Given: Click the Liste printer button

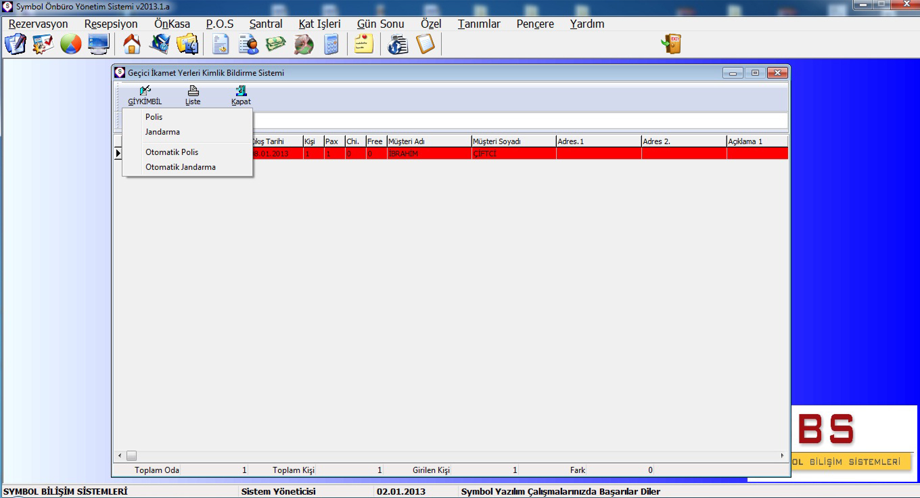Looking at the screenshot, I should (x=193, y=95).
